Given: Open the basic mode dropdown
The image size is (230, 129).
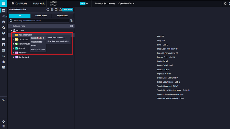Looking at the screenshot, I should [x=84, y=4].
